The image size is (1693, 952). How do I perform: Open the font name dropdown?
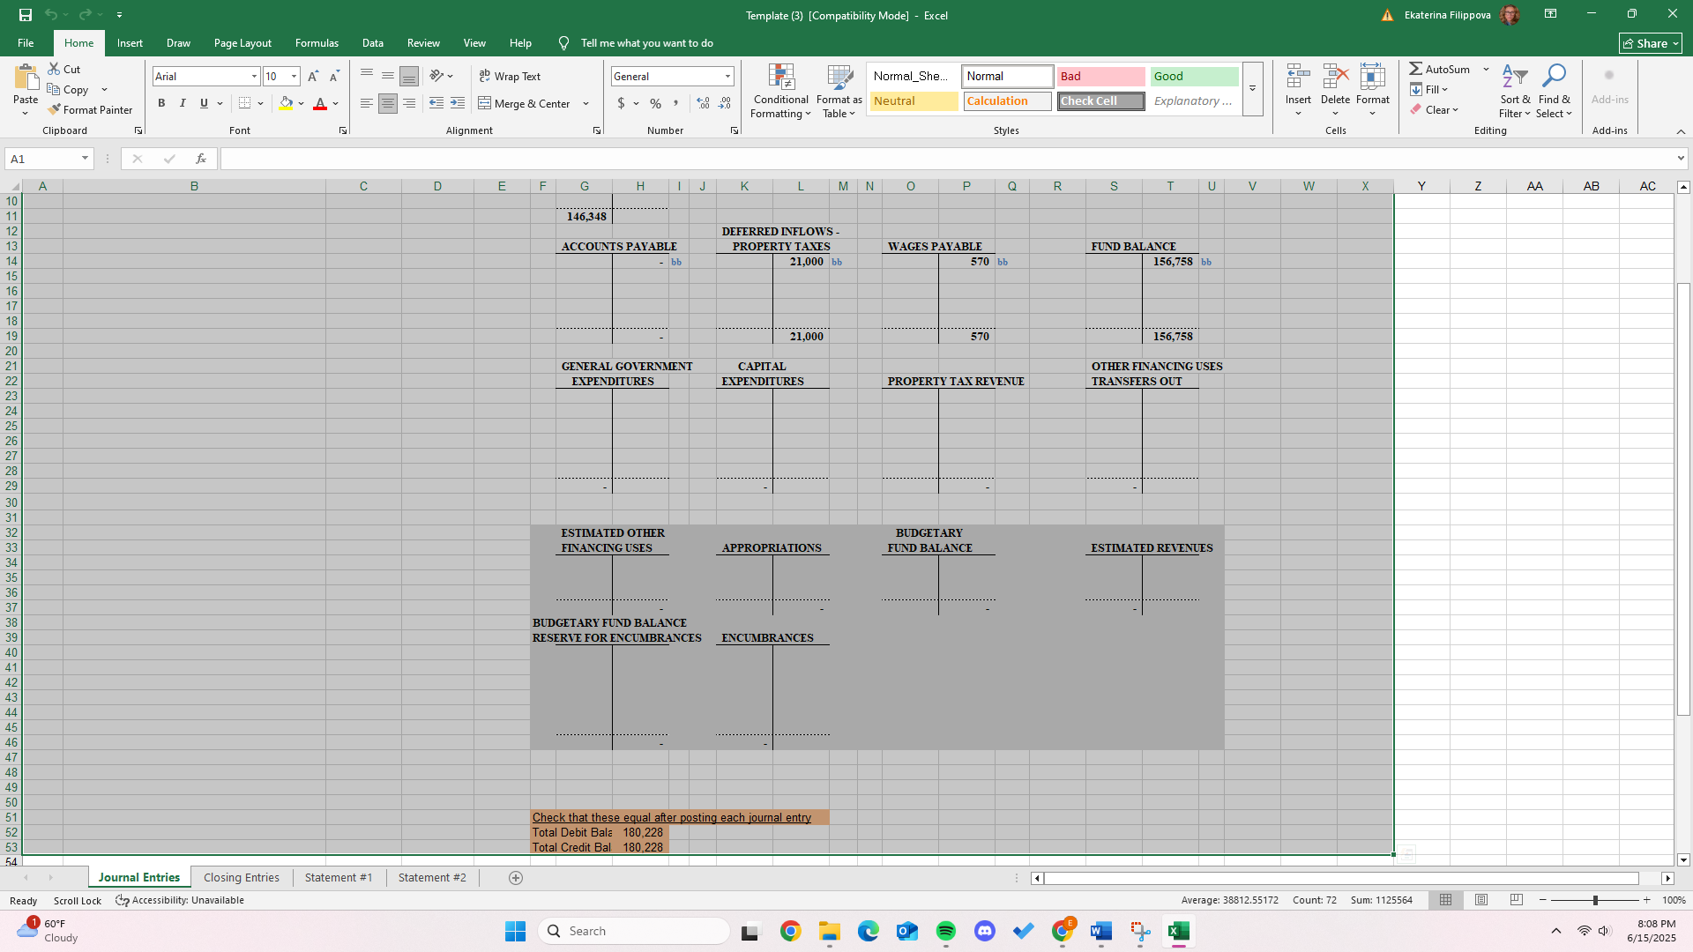[x=254, y=77]
